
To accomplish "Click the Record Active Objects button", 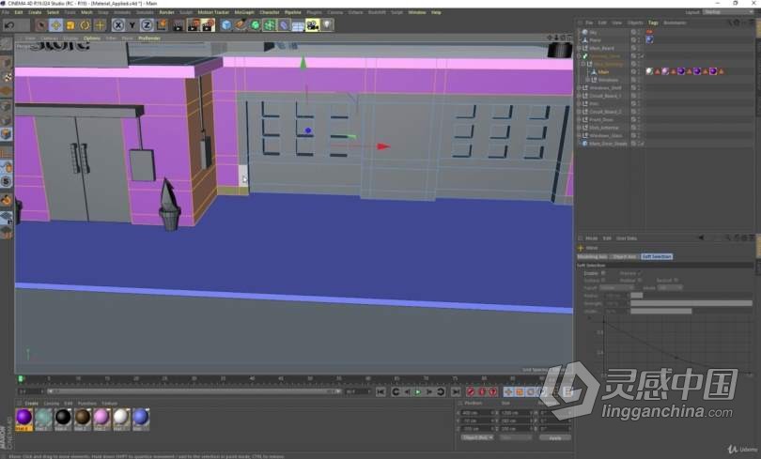I will [471, 391].
